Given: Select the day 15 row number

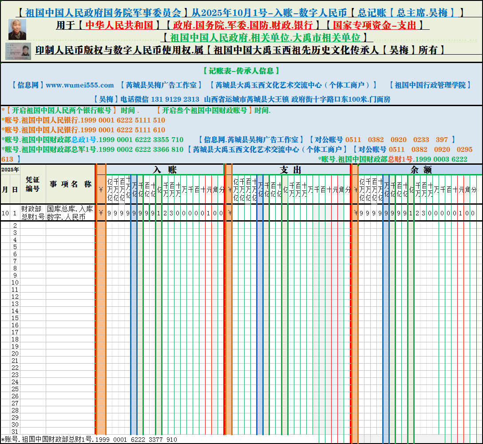Looking at the screenshot, I should [x=15, y=318].
